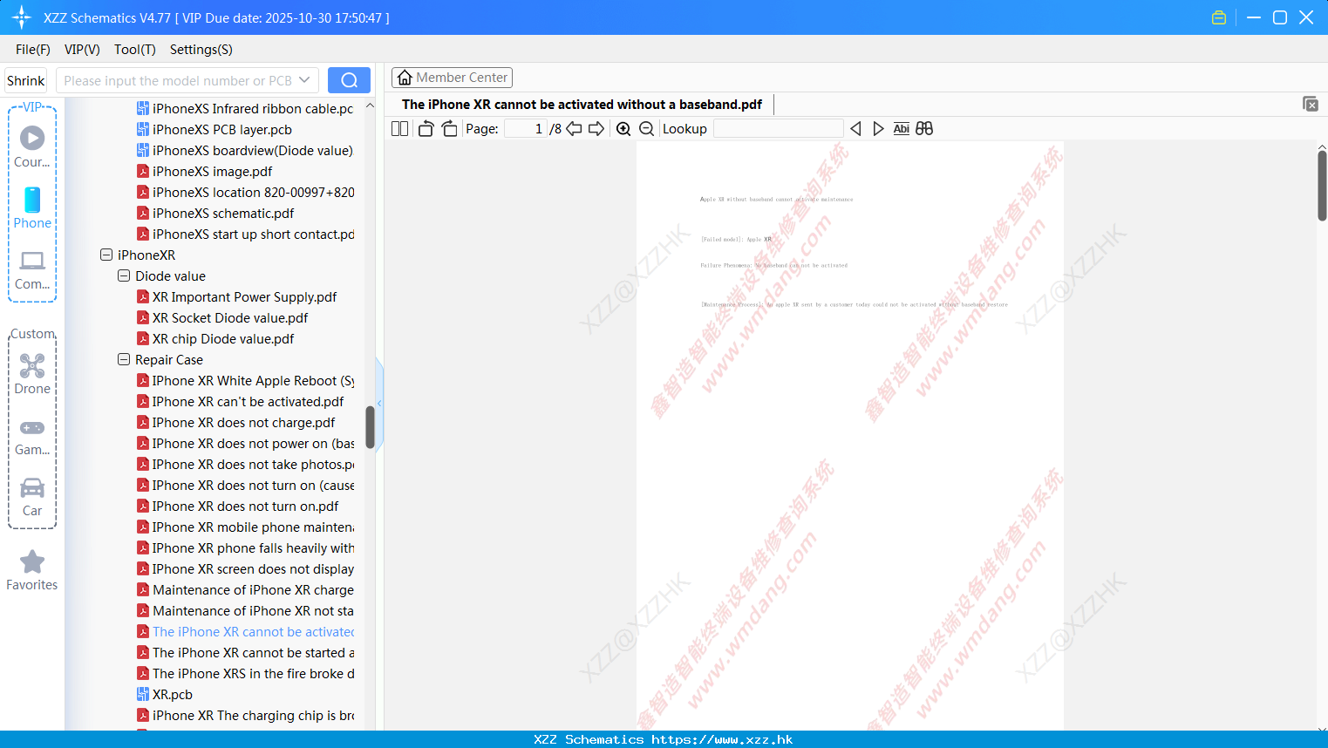
Task: Close the PDF tab panel icon
Action: point(1310,104)
